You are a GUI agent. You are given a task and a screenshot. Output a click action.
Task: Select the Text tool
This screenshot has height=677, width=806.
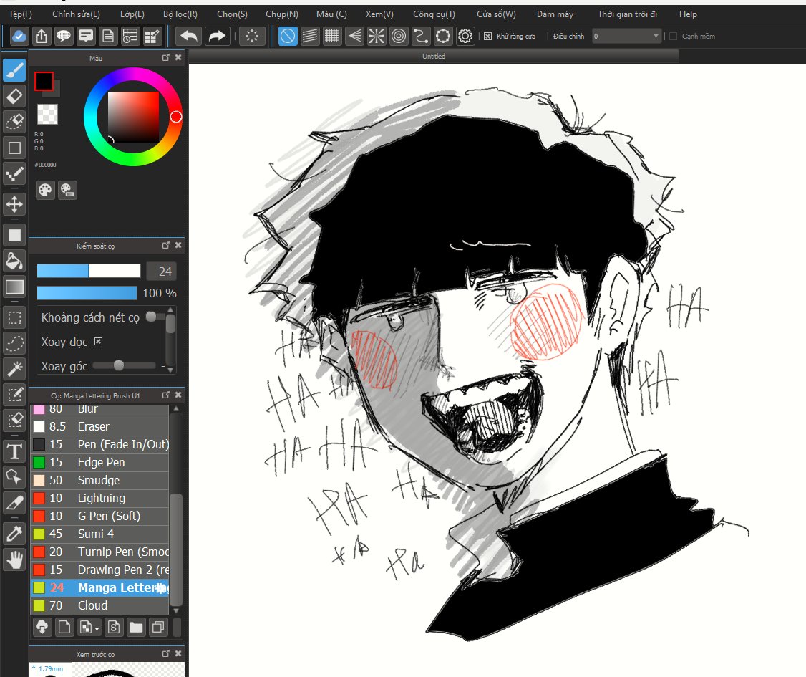pos(14,451)
